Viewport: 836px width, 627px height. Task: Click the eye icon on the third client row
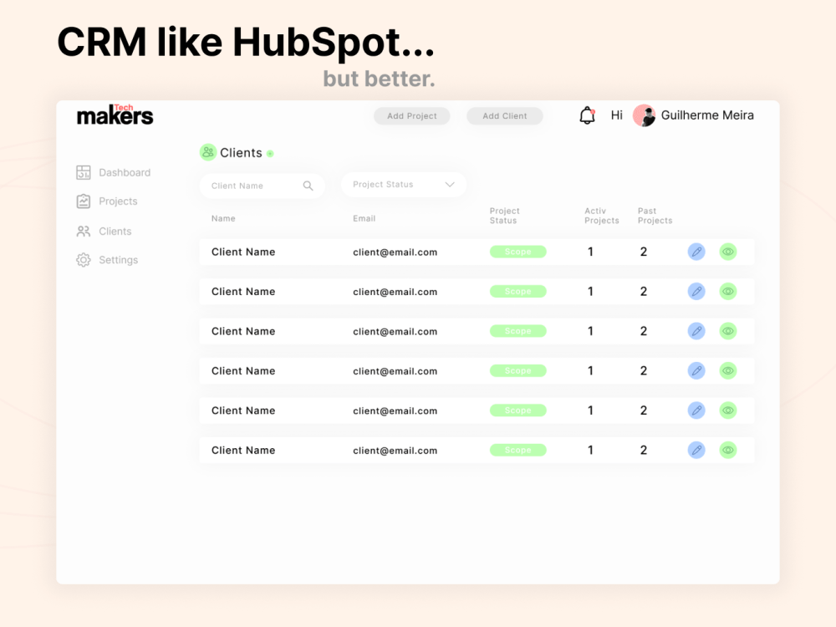pyautogui.click(x=727, y=330)
